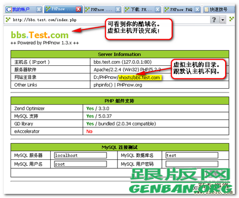Click the site favicon in address bar
This screenshot has height=198, width=239.
tap(8, 20)
